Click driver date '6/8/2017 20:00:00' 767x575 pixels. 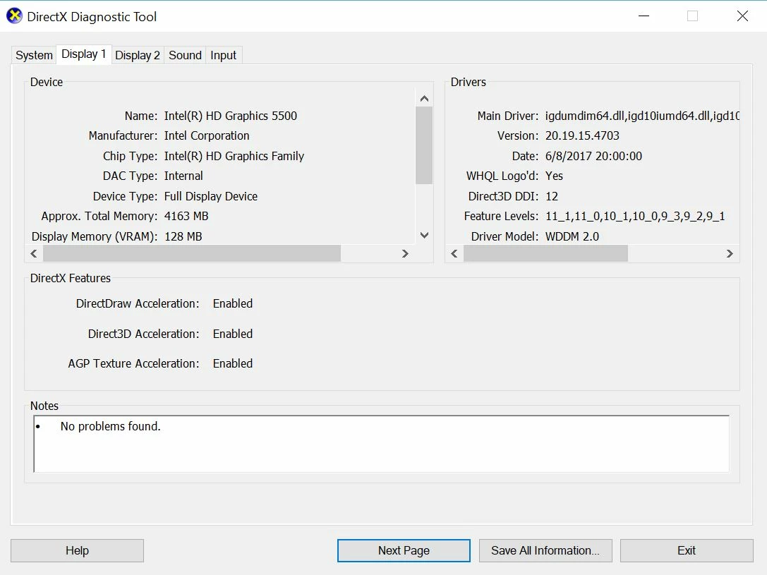pyautogui.click(x=594, y=156)
